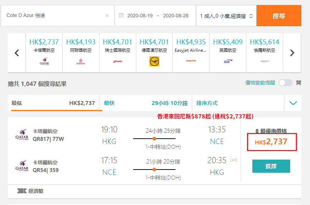Click outbound departure time 19:10
The image size is (310, 205).
109,129
